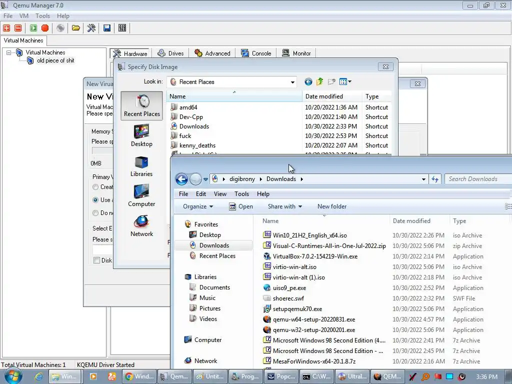Start the VM with green play icon
The image size is (512, 384).
(x=33, y=28)
